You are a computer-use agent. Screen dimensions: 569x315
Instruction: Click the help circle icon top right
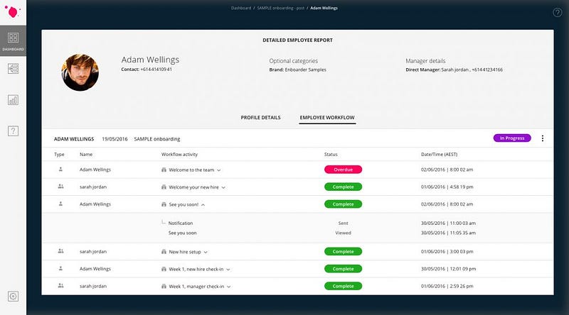point(558,12)
